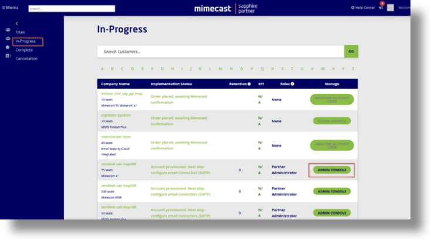This screenshot has width=431, height=240.
Task: Click the users icon beside Trials
Action: click(8, 30)
